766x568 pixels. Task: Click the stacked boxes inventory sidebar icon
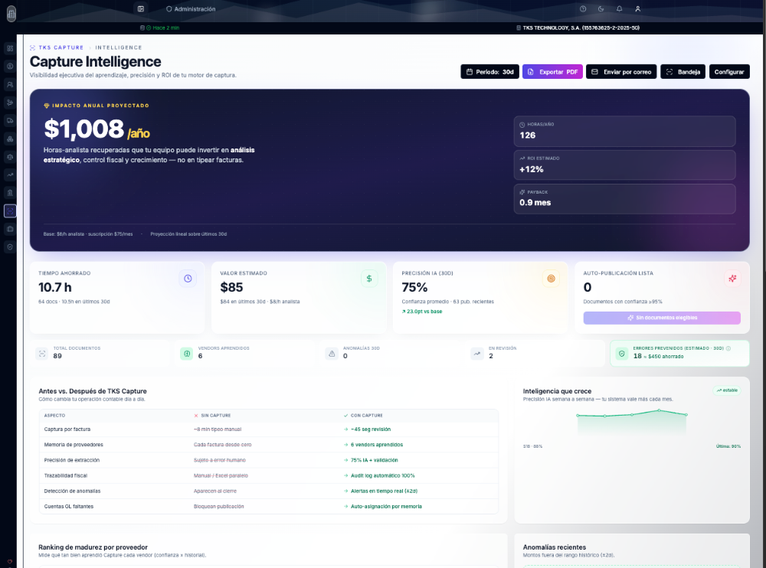click(10, 139)
